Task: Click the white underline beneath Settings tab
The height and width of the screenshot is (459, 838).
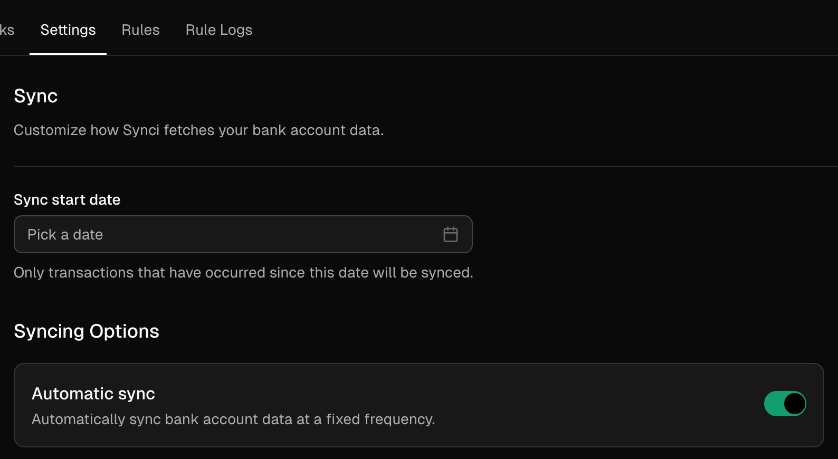Action: [x=68, y=54]
